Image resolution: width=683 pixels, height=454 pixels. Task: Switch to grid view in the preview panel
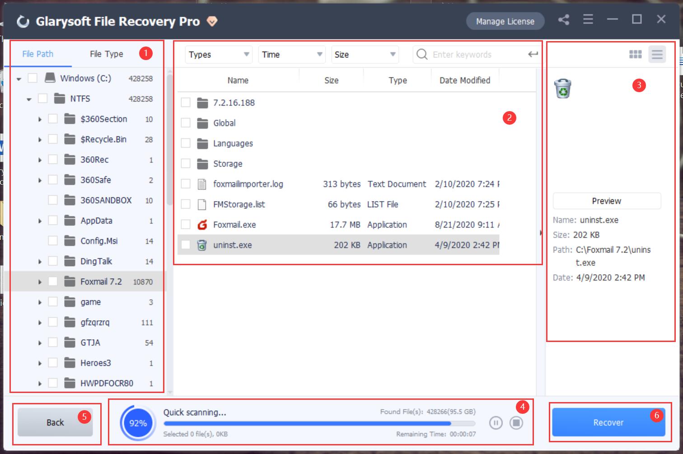coord(636,54)
